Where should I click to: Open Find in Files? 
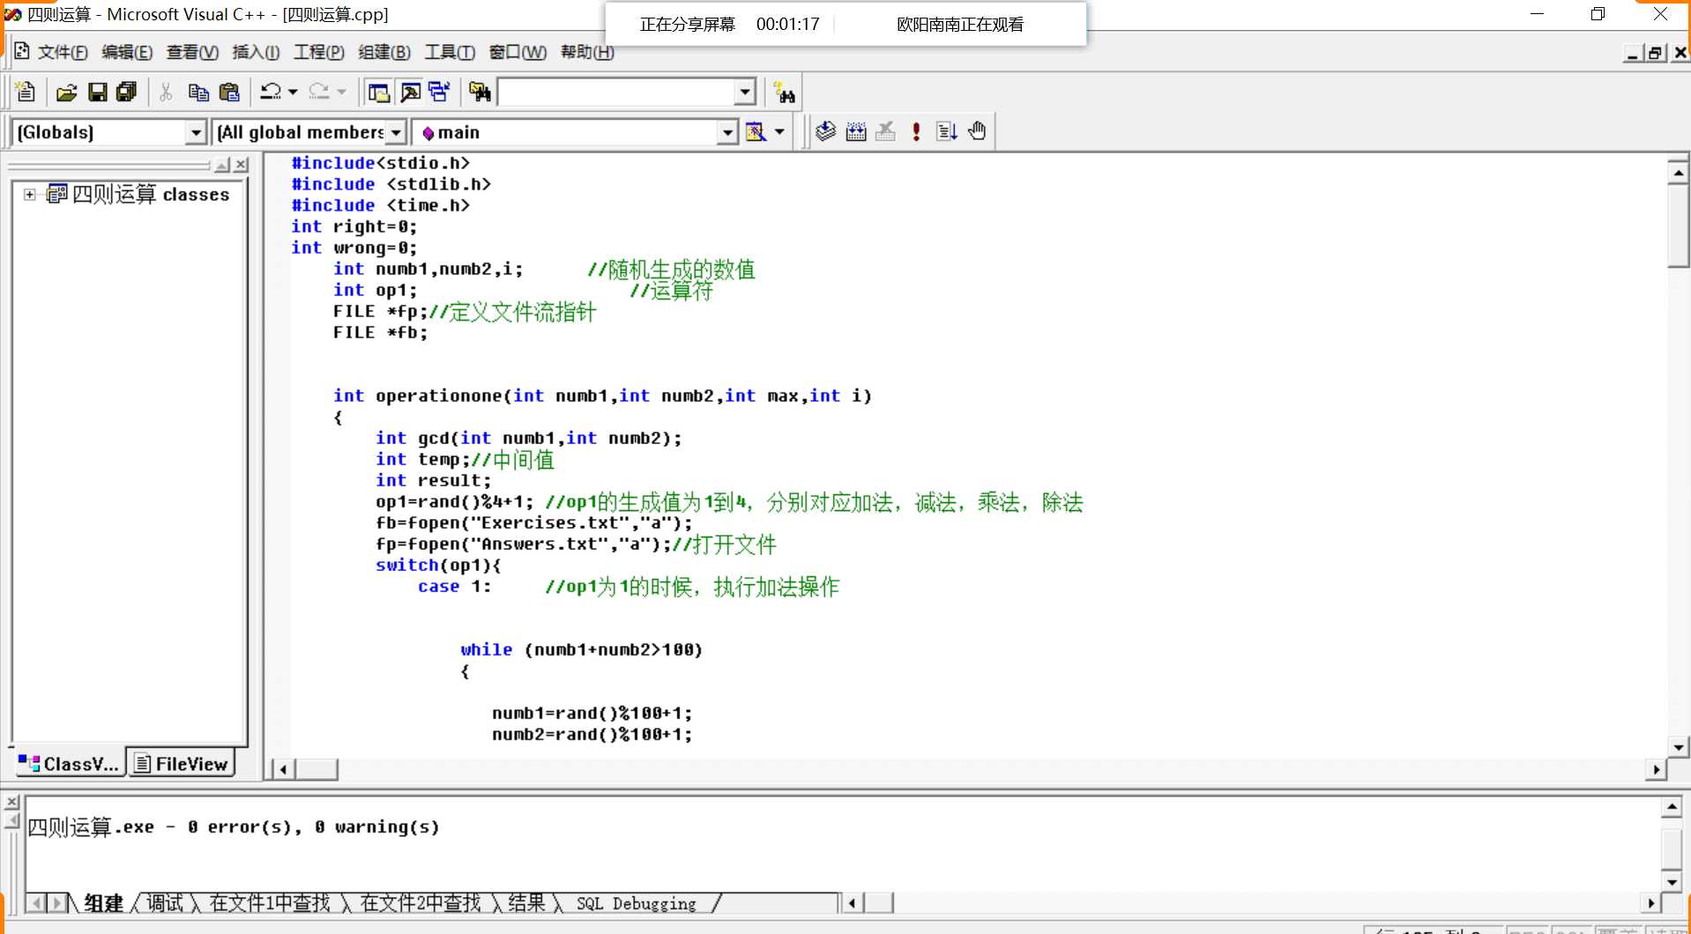(480, 92)
